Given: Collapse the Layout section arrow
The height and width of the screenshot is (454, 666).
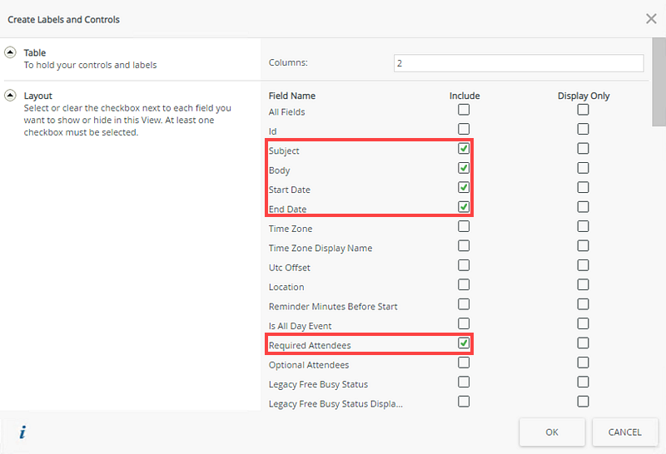Looking at the screenshot, I should [x=11, y=96].
